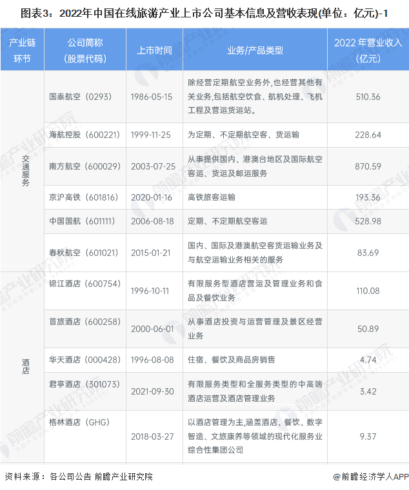Click the description starting '有限服务类型和全服务类型'
Screen dimensions: 409x490
click(255, 391)
